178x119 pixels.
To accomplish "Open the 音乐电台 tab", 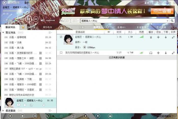I will click(48, 27).
